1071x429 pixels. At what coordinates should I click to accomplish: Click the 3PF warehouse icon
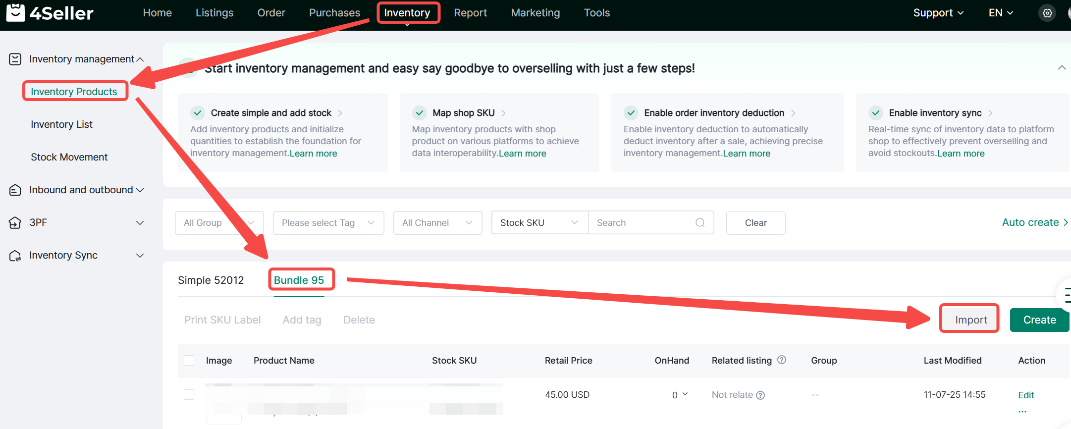[15, 223]
